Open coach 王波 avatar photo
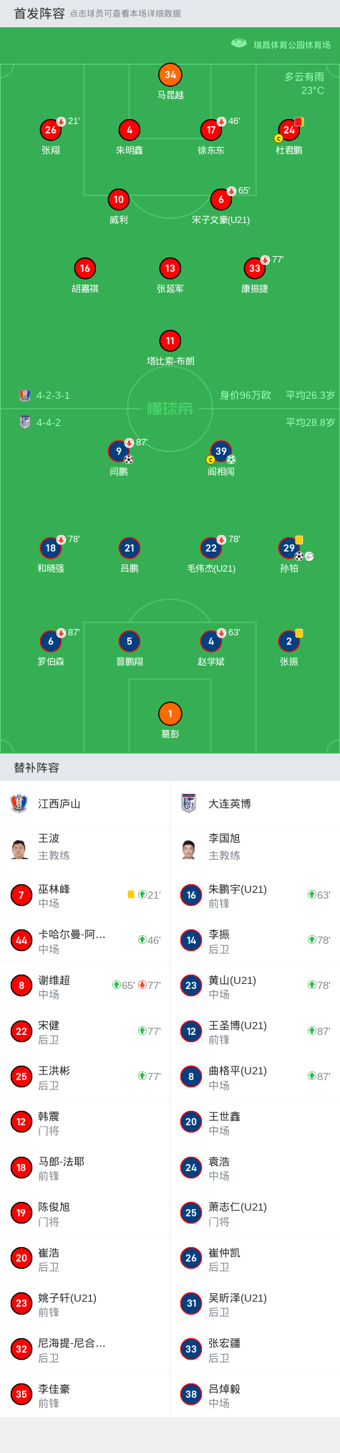This screenshot has height=1453, width=340. pos(20,848)
